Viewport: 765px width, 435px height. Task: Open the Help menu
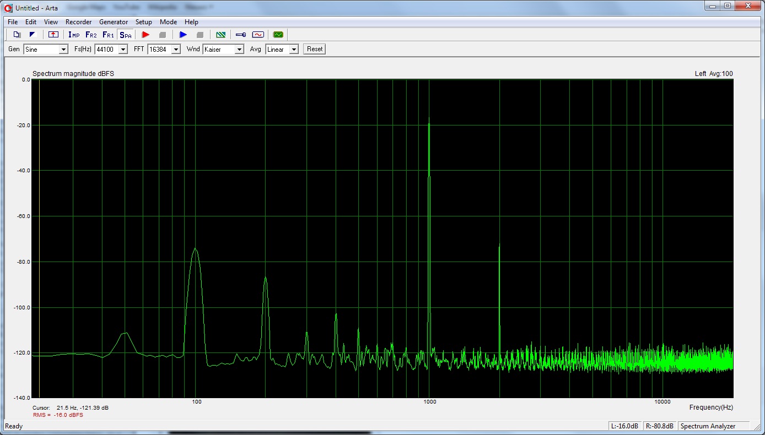point(191,22)
